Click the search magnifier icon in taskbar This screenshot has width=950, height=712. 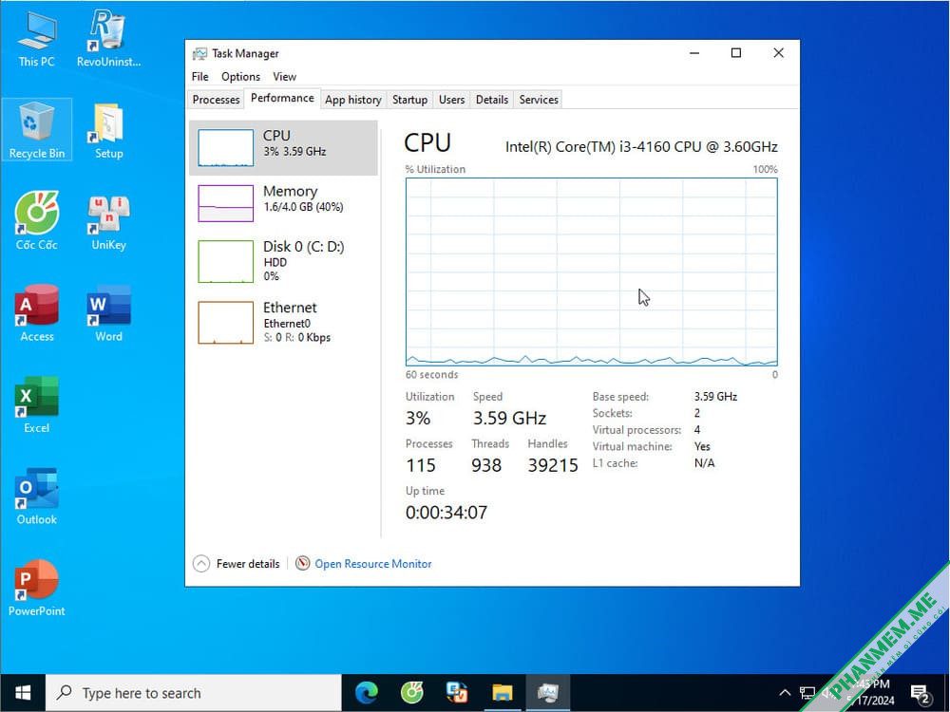coord(64,692)
